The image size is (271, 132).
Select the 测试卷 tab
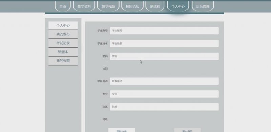pos(155,6)
